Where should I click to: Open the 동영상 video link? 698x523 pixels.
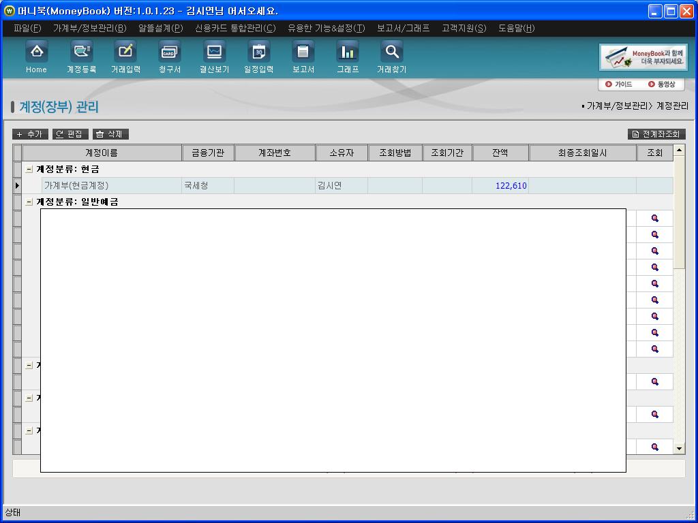tap(662, 84)
